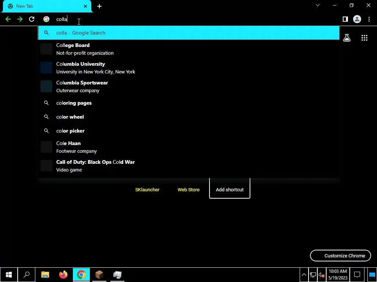
Task: Minimize the Chrome window
Action: (x=334, y=5)
